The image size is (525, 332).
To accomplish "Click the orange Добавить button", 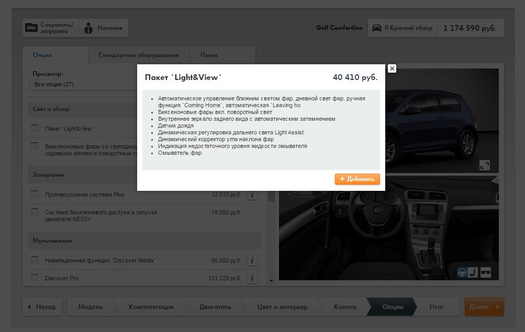I will 358,179.
